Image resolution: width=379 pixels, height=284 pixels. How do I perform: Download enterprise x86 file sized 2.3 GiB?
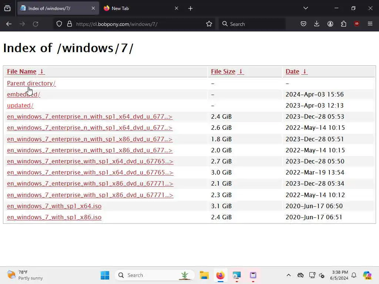point(90,195)
